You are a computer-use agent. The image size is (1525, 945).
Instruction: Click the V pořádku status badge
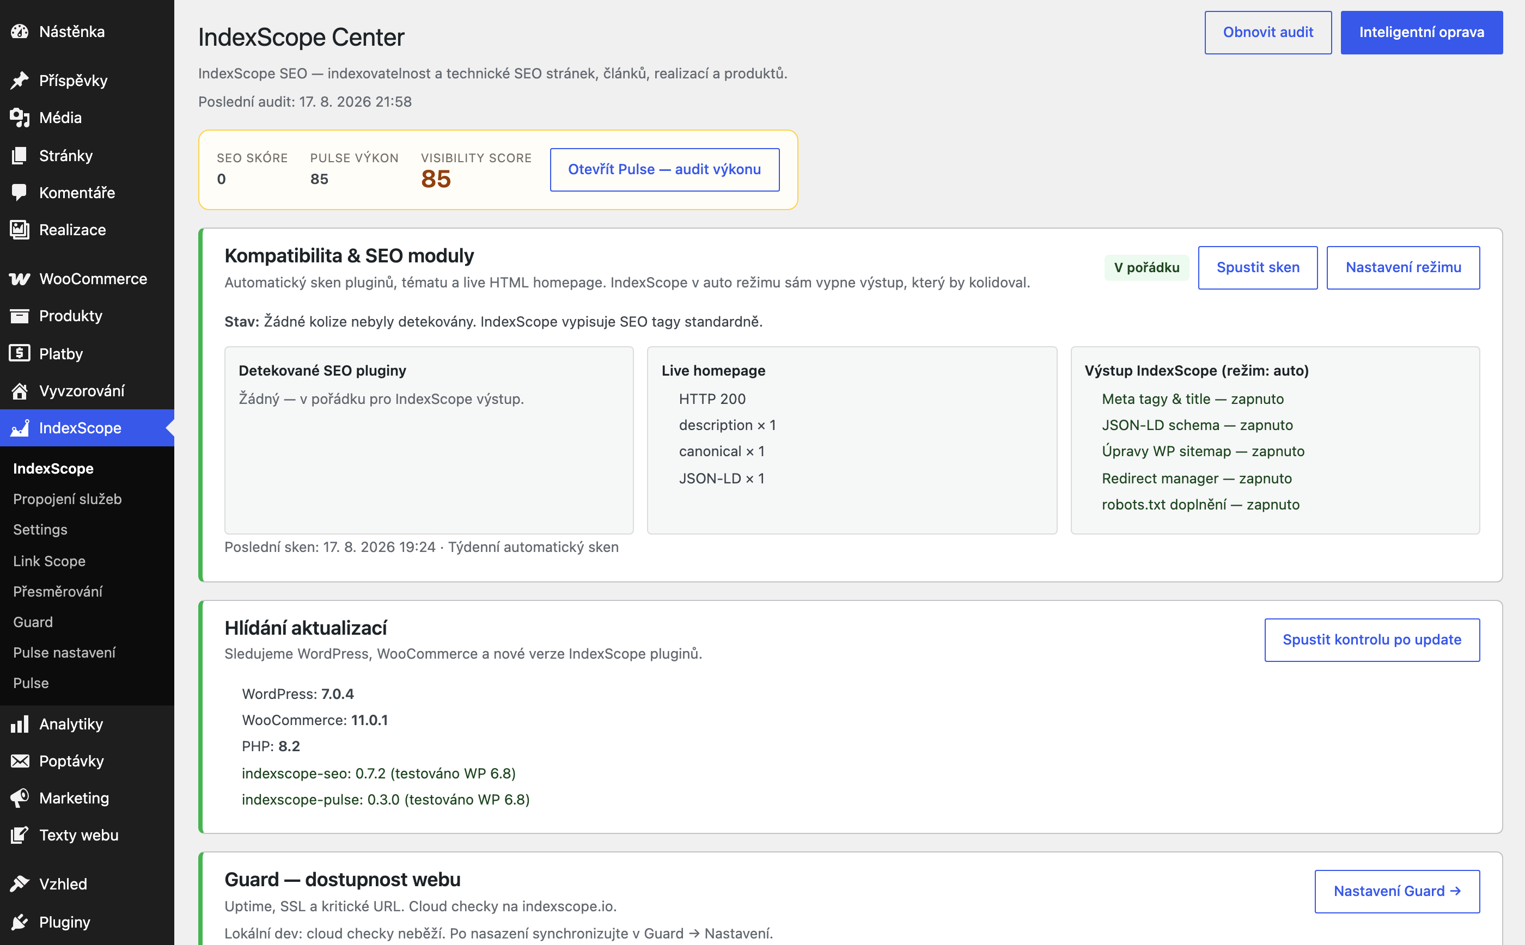tap(1146, 267)
